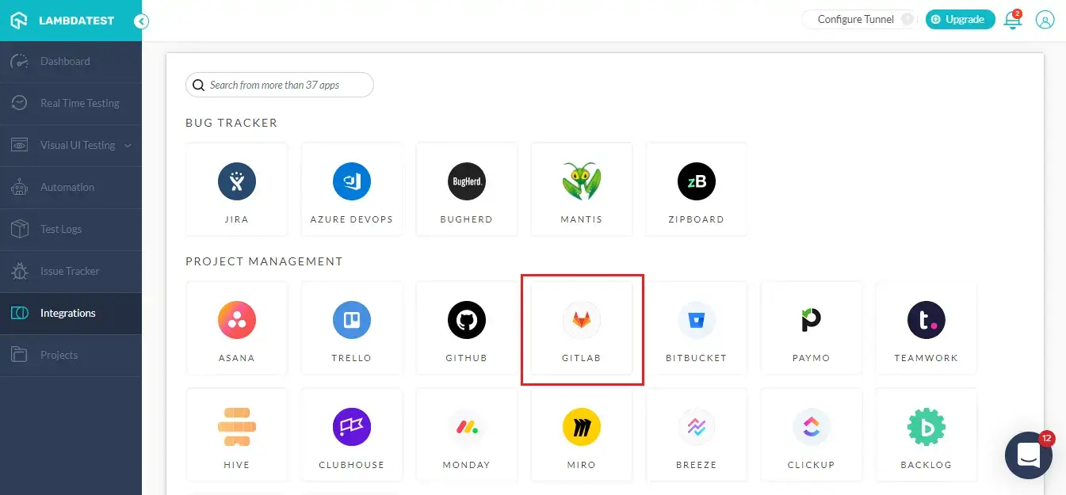This screenshot has height=495, width=1066.
Task: Open the user profile menu
Action: [x=1045, y=21]
